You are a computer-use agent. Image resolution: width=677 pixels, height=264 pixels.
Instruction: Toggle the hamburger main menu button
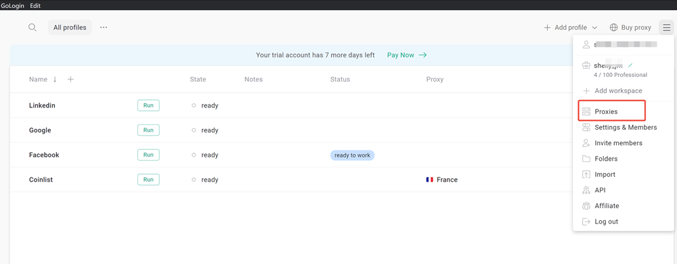point(667,28)
